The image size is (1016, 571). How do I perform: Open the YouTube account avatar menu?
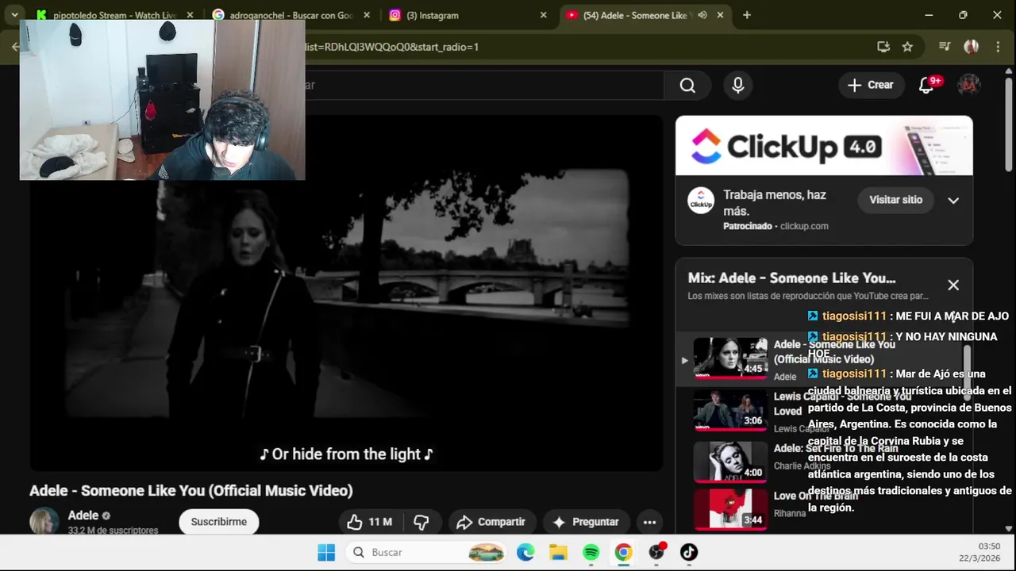click(968, 85)
